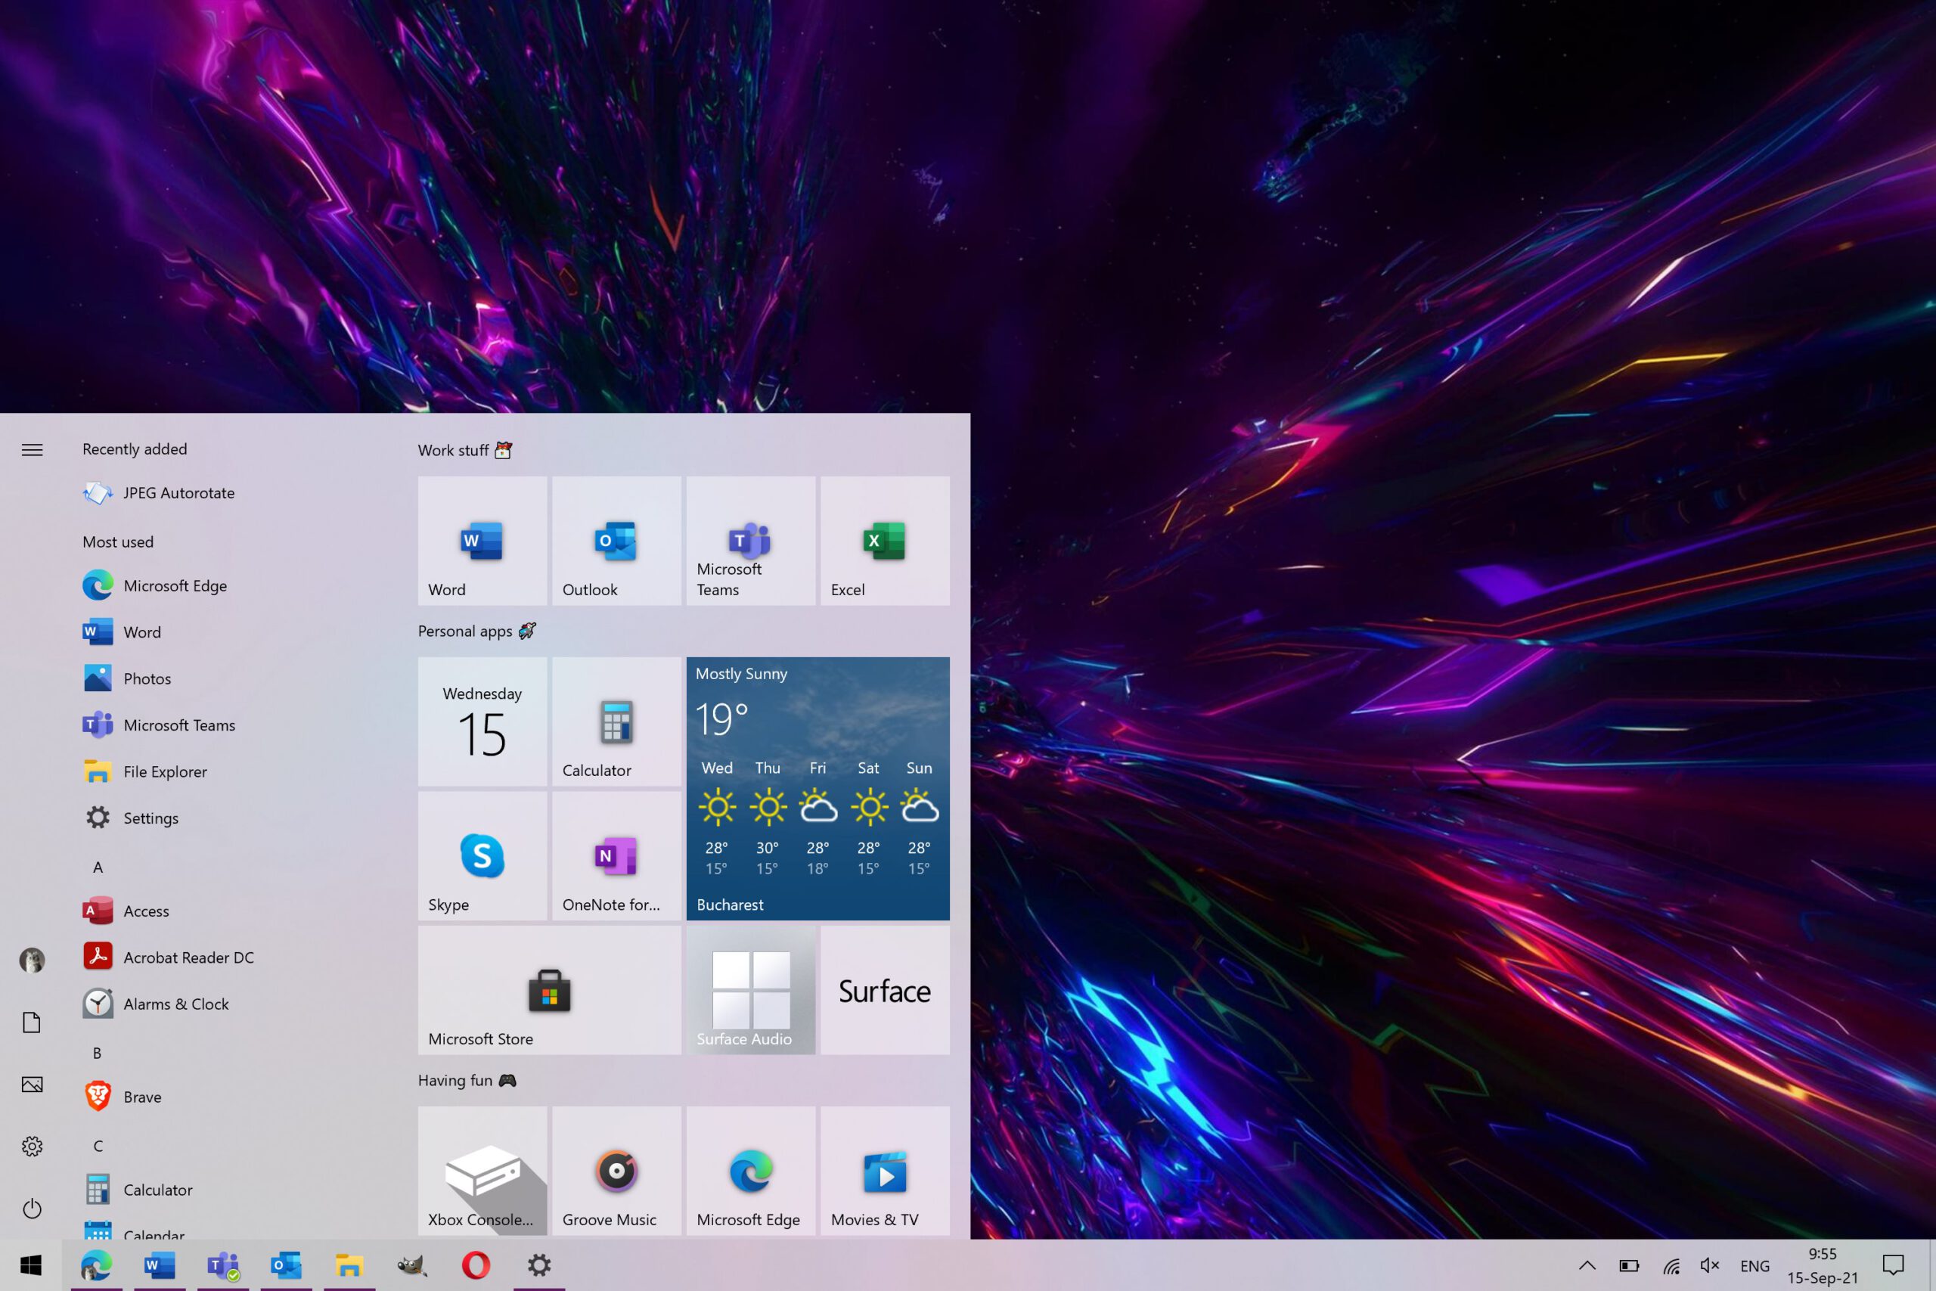Open Acrobat Reader DC from the app list

[x=188, y=957]
